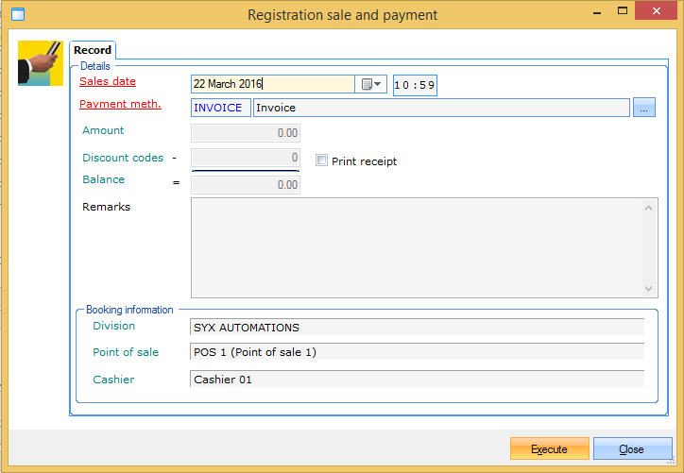The height and width of the screenshot is (473, 684).
Task: Click the Discount codes label
Action: click(x=123, y=158)
